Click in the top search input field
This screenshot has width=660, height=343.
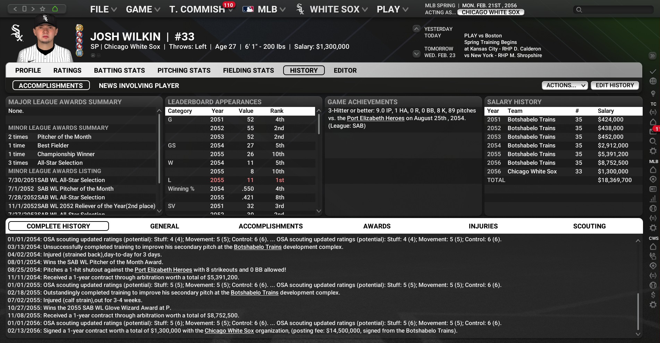[x=613, y=10]
